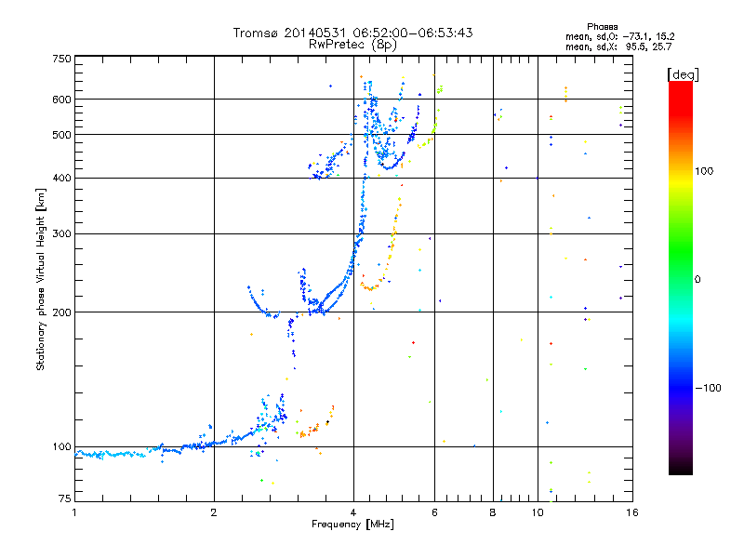Screen dimensions: 744x558
Task: Click the x-axis tick label '8'
Action: (493, 512)
